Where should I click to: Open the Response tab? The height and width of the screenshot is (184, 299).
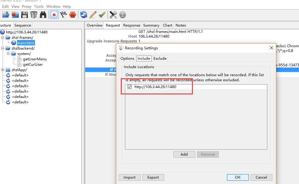point(132,25)
